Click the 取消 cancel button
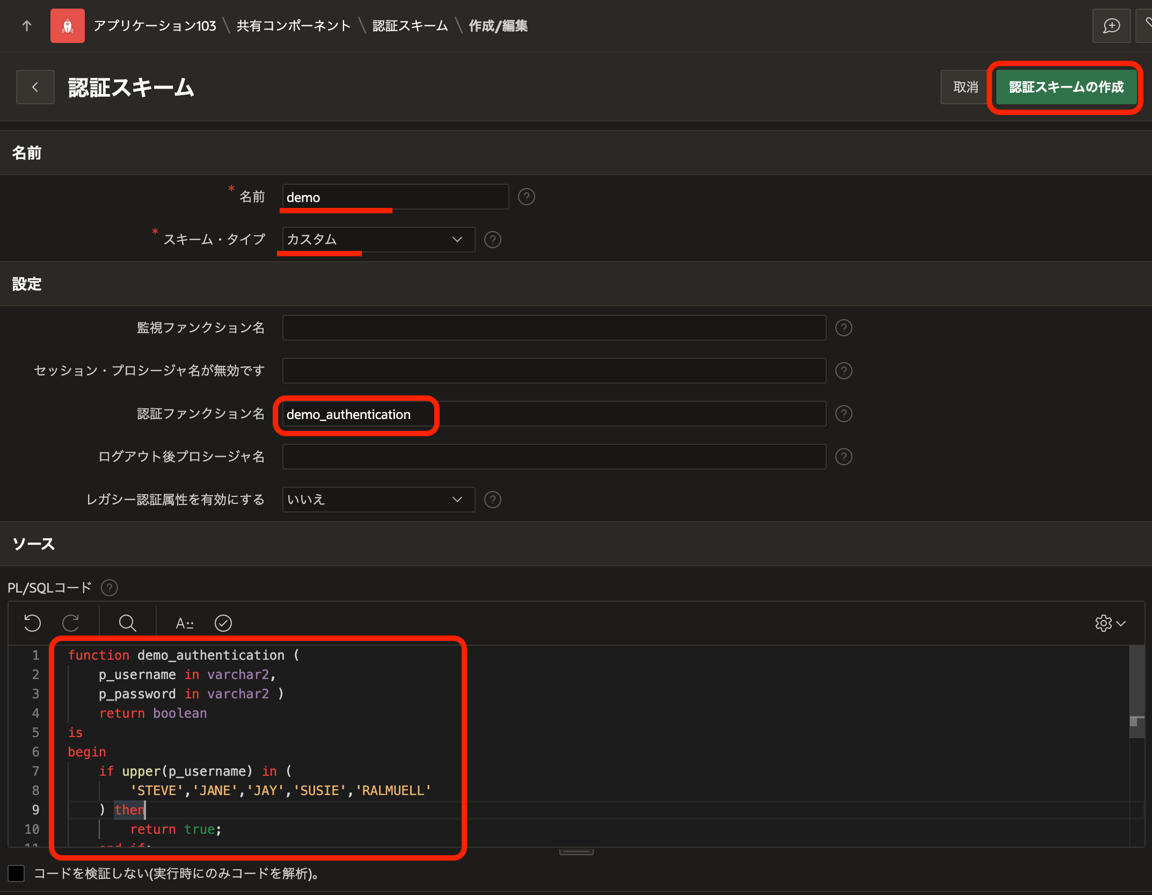The width and height of the screenshot is (1152, 895). pos(965,87)
